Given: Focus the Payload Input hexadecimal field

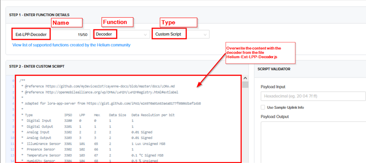Looking at the screenshot, I should (x=313, y=96).
